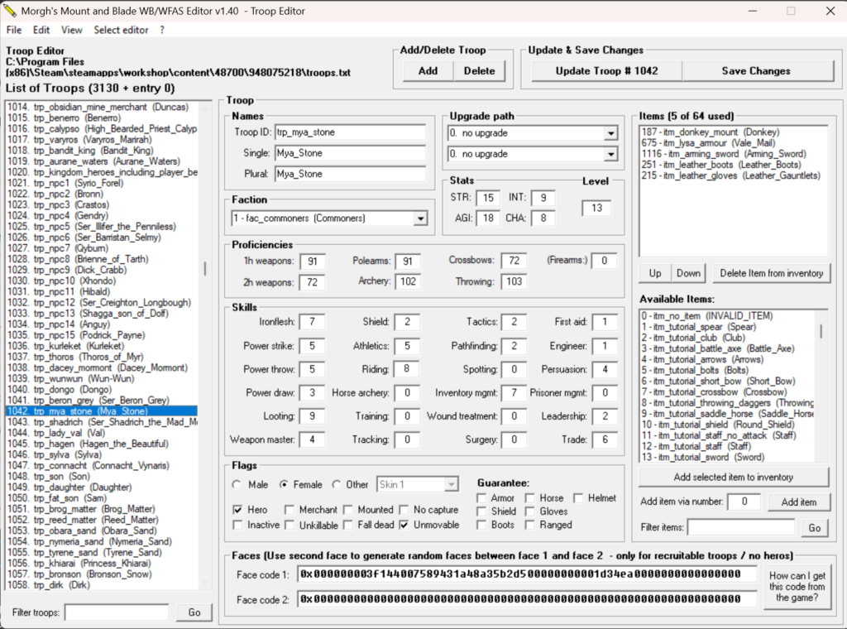Click the STR stat field

(488, 198)
